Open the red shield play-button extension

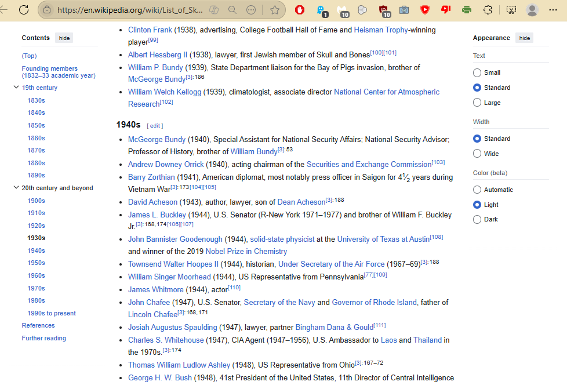point(425,10)
